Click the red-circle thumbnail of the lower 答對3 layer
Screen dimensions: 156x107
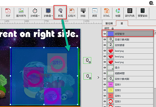110,102
